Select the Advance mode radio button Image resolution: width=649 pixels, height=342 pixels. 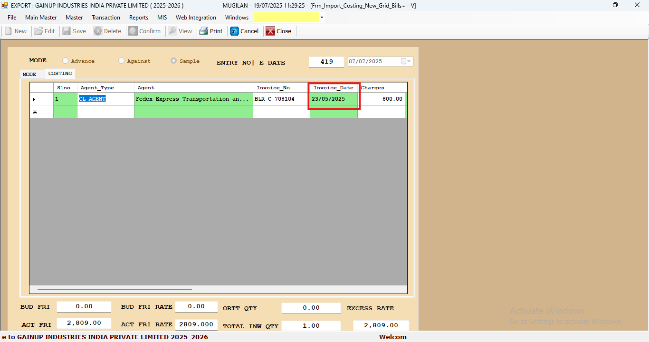(x=66, y=61)
